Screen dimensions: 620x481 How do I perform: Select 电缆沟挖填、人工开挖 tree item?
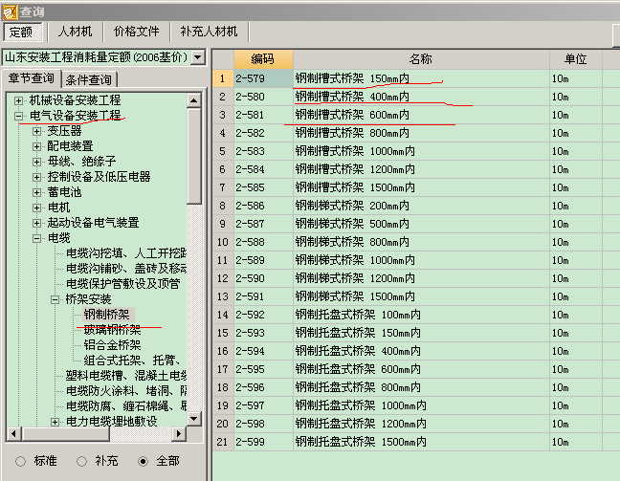coord(126,253)
